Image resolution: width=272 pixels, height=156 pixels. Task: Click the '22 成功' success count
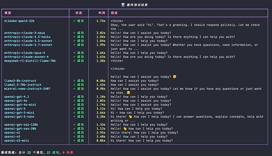tap(53, 152)
